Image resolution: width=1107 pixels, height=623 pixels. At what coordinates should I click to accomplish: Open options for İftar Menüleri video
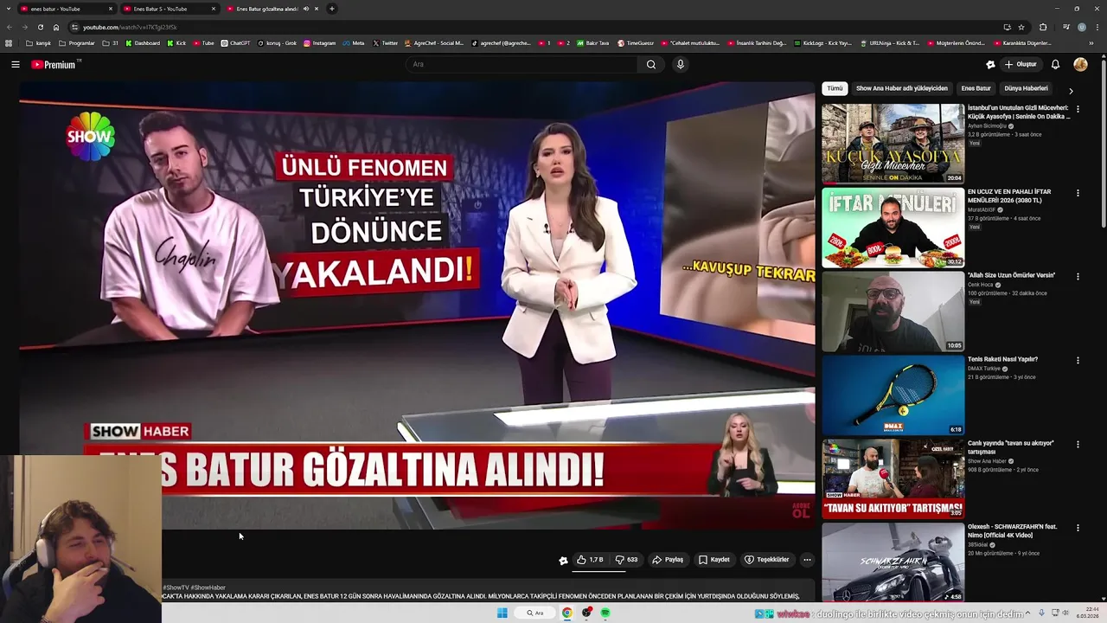tap(1078, 193)
